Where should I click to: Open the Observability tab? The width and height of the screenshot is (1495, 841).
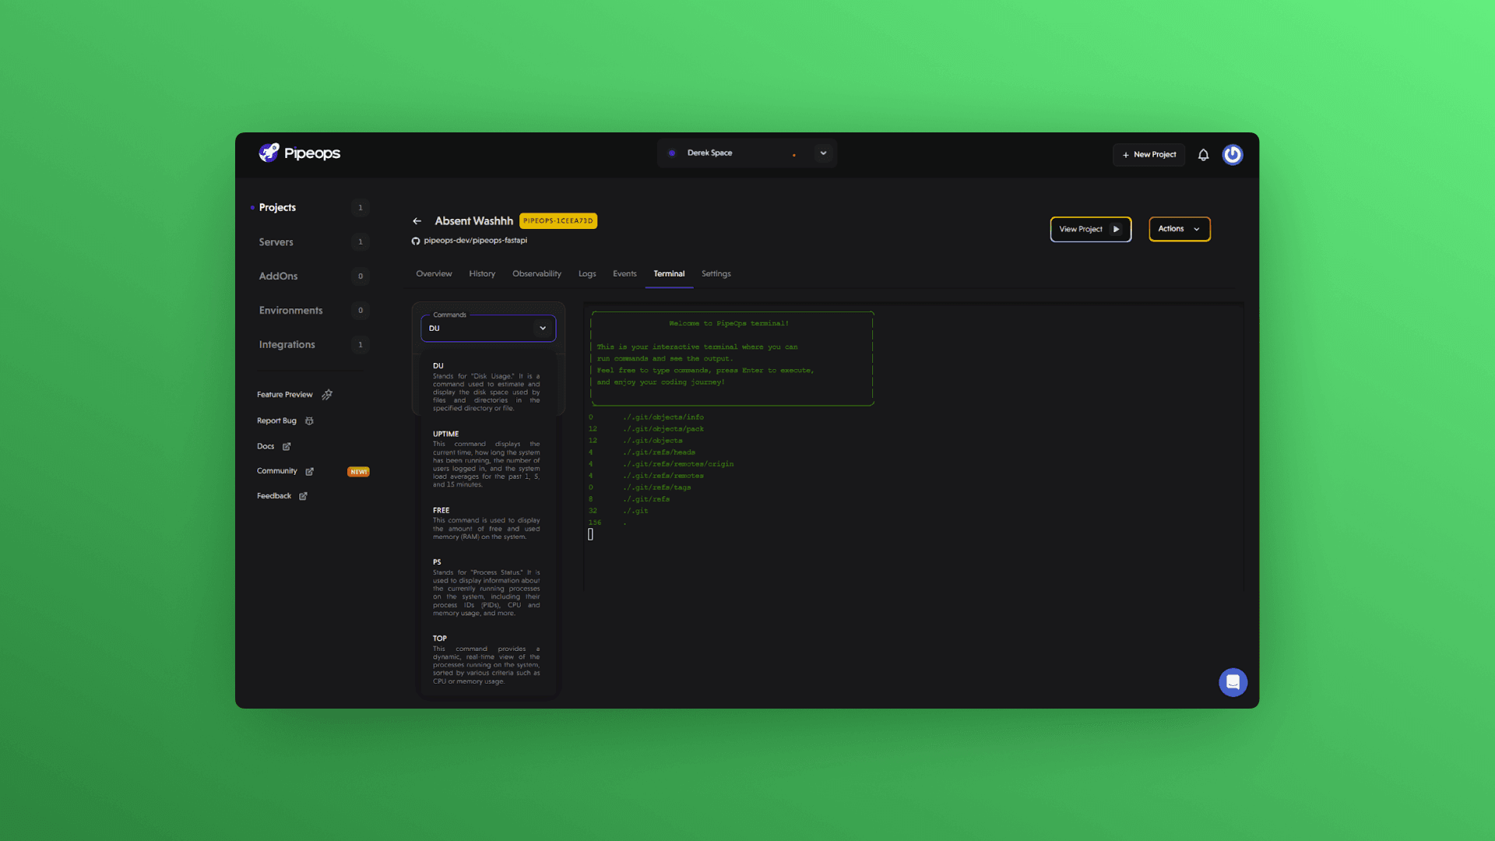[x=536, y=274]
